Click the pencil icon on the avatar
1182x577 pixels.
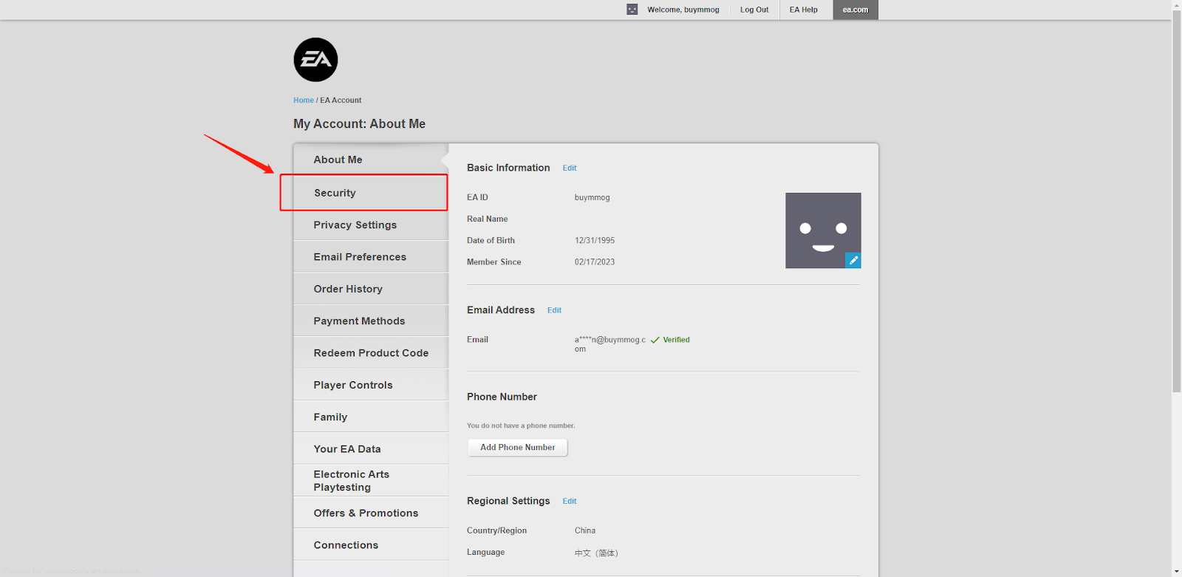point(853,260)
